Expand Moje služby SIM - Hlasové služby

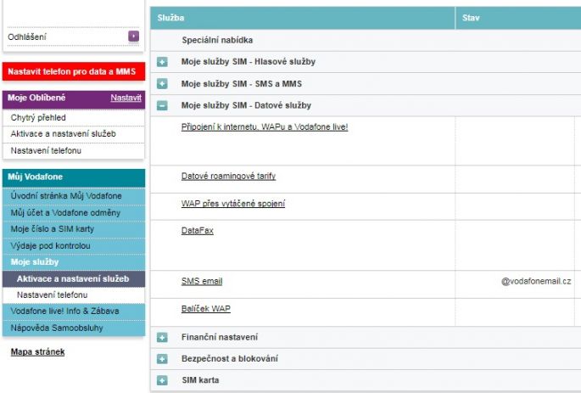coord(162,62)
